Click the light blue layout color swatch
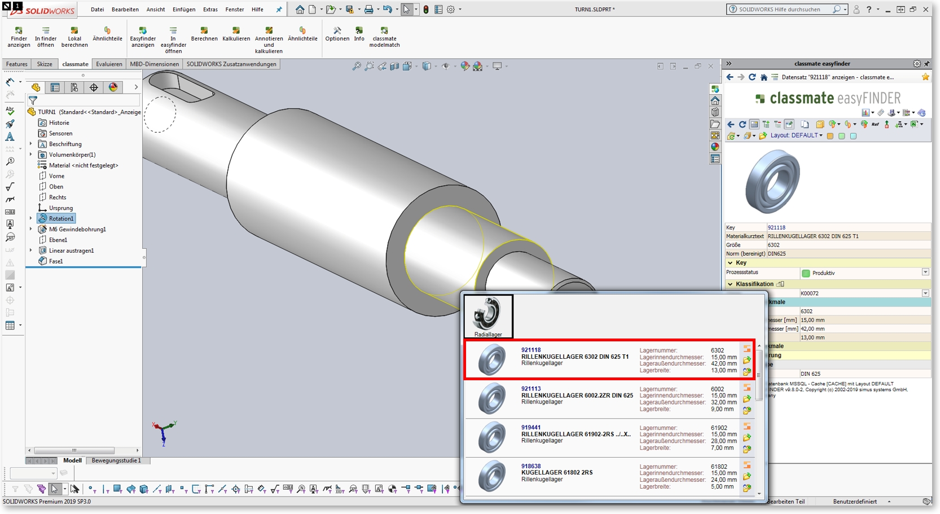Screen dimensions: 940x514 [853, 136]
